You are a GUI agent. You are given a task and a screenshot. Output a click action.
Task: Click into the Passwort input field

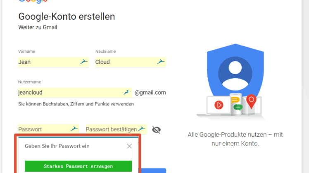coord(49,129)
